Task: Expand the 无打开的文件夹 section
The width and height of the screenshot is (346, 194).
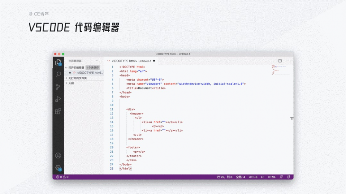Action: pyautogui.click(x=66, y=78)
